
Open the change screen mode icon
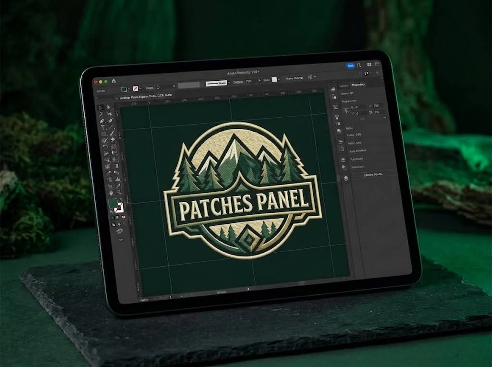(119, 232)
